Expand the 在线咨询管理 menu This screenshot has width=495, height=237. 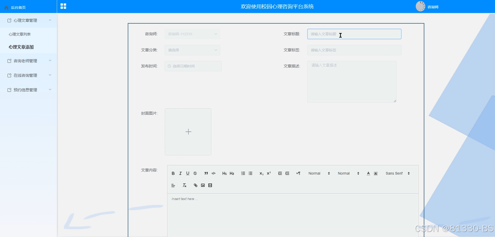tap(28, 75)
